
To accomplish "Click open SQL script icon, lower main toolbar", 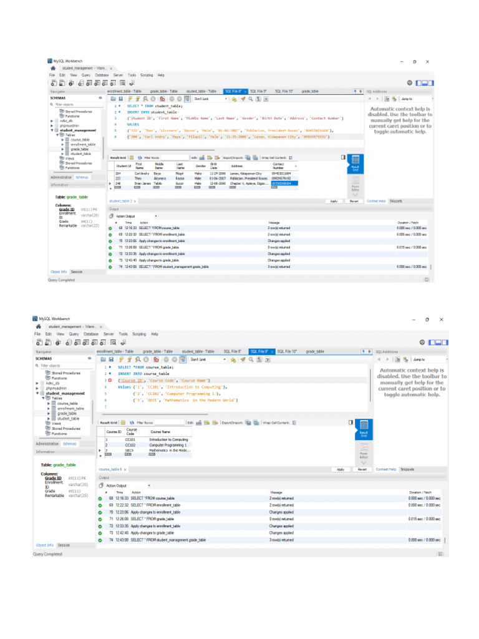I will [x=48, y=343].
